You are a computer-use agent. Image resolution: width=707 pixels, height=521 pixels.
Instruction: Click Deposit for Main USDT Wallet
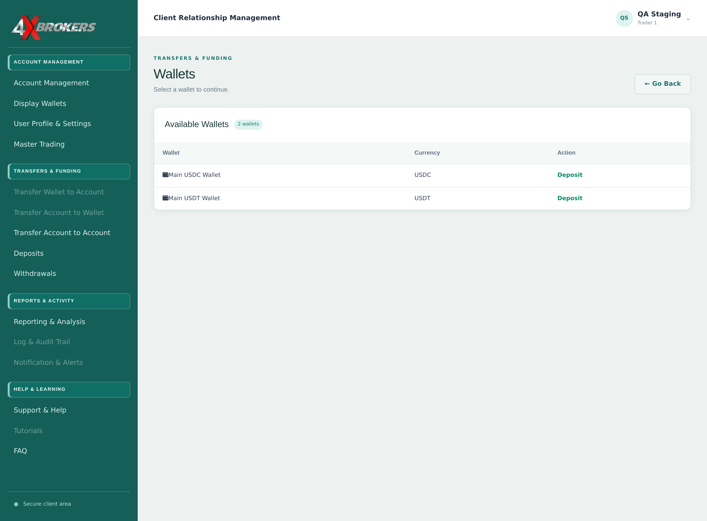click(x=570, y=198)
